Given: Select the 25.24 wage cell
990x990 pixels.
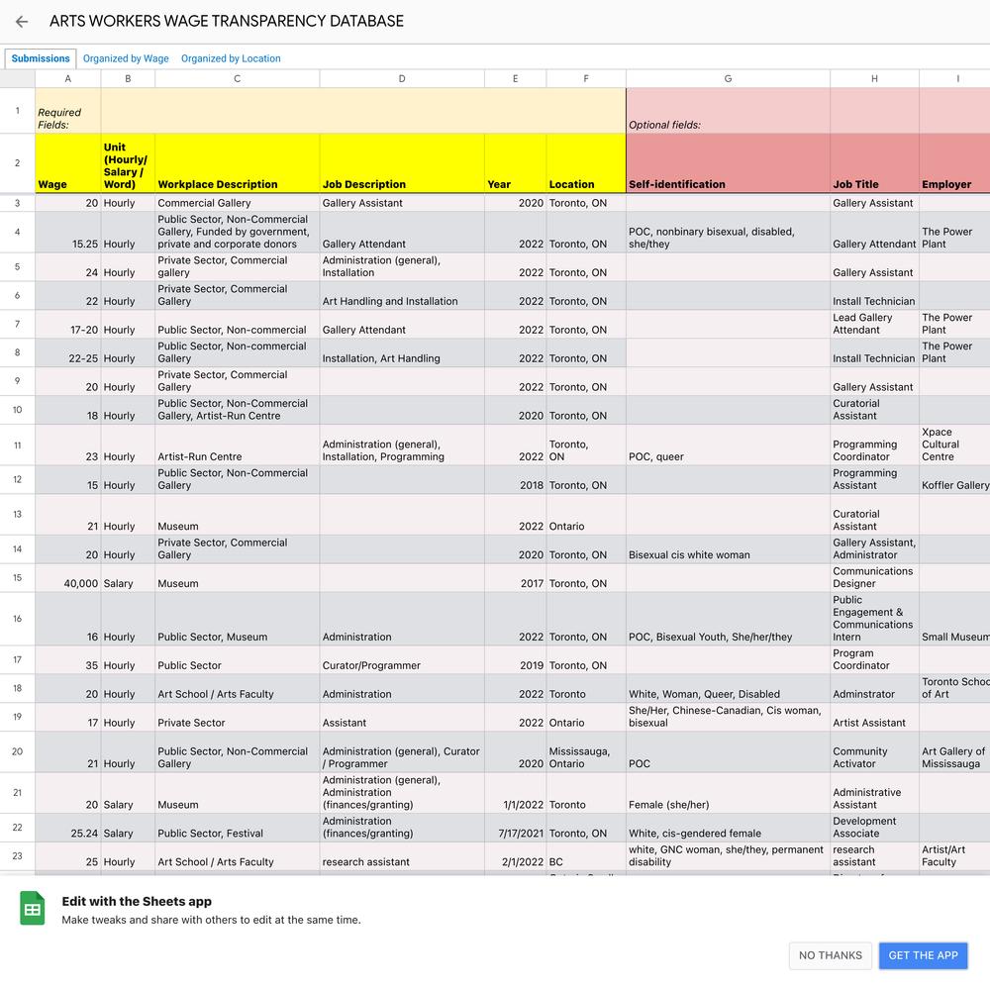Looking at the screenshot, I should 67,827.
